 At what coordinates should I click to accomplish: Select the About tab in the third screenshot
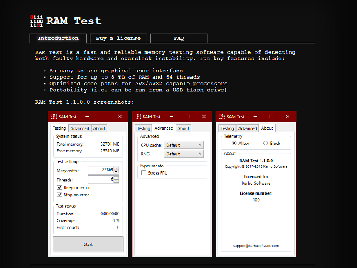click(x=267, y=127)
